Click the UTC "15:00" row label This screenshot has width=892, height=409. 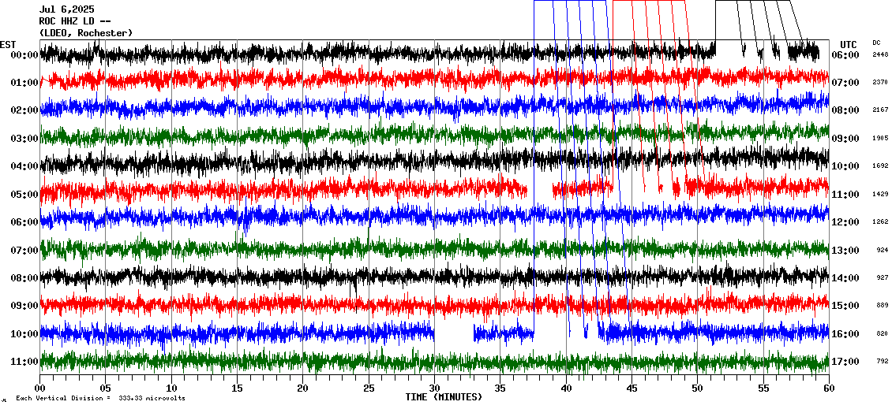tap(845, 306)
